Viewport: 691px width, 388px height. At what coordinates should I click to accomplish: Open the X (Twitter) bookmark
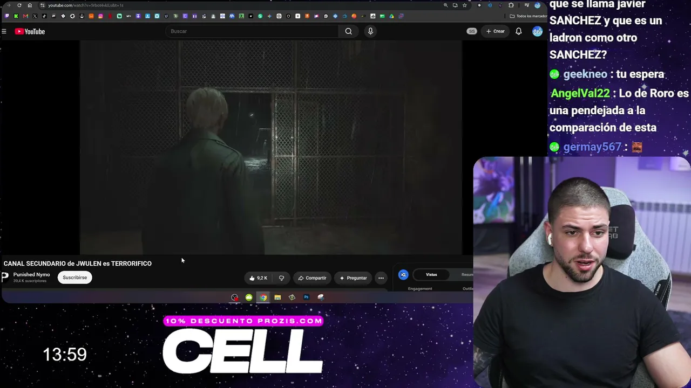coord(35,16)
